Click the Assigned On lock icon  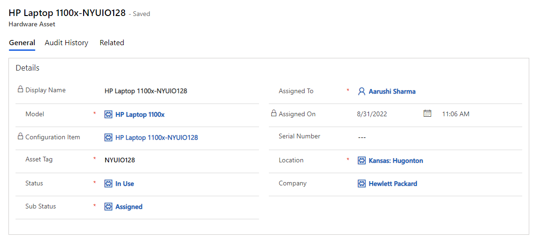[274, 113]
